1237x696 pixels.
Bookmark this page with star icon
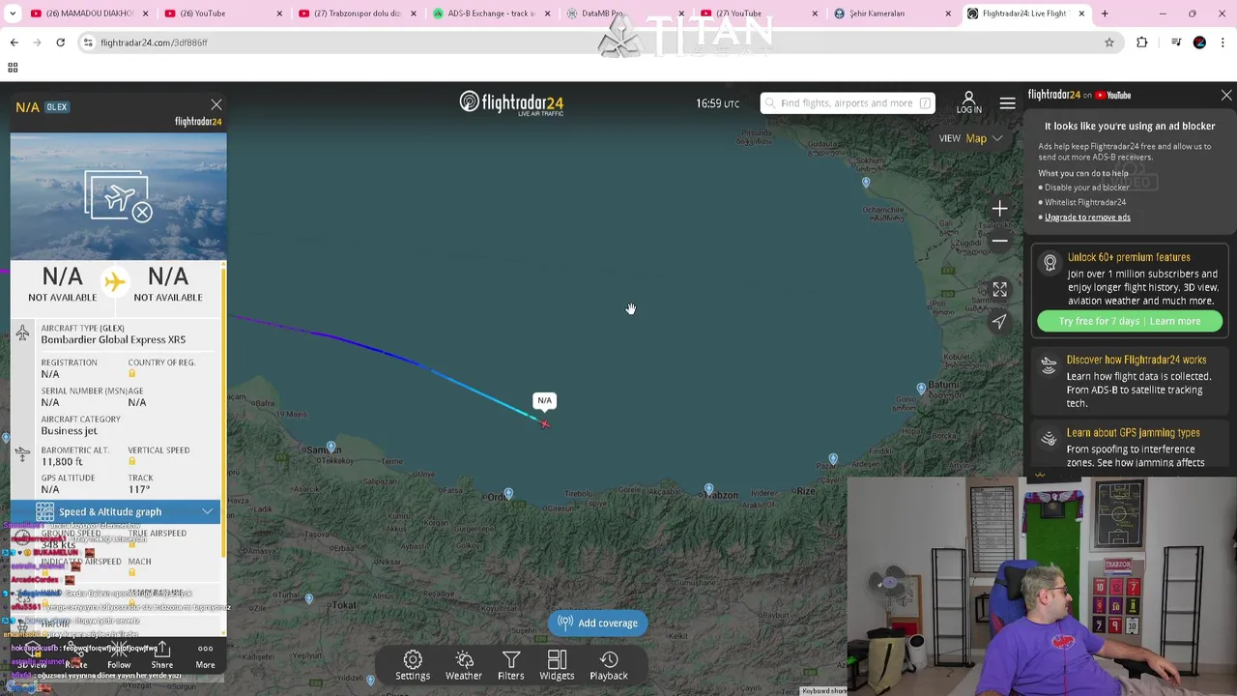[1109, 43]
